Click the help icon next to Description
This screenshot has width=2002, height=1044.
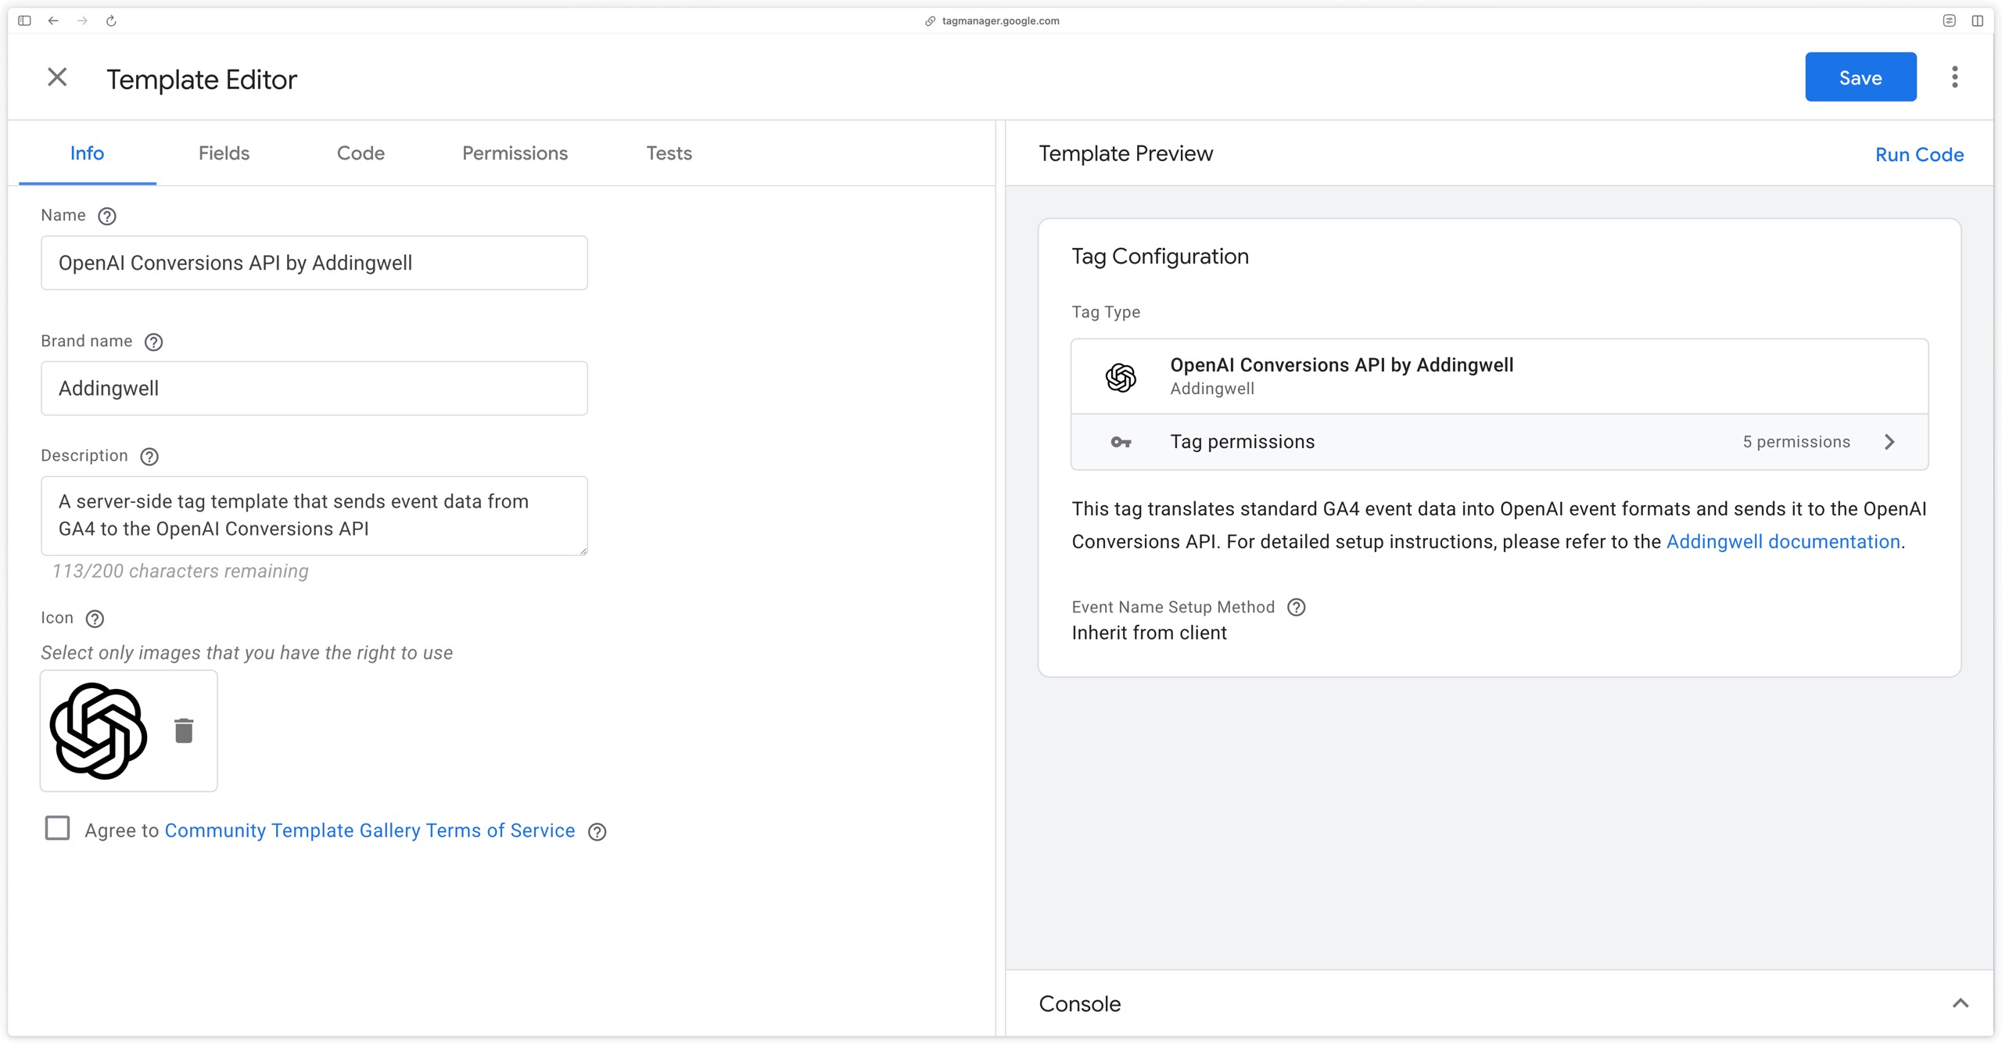click(149, 457)
